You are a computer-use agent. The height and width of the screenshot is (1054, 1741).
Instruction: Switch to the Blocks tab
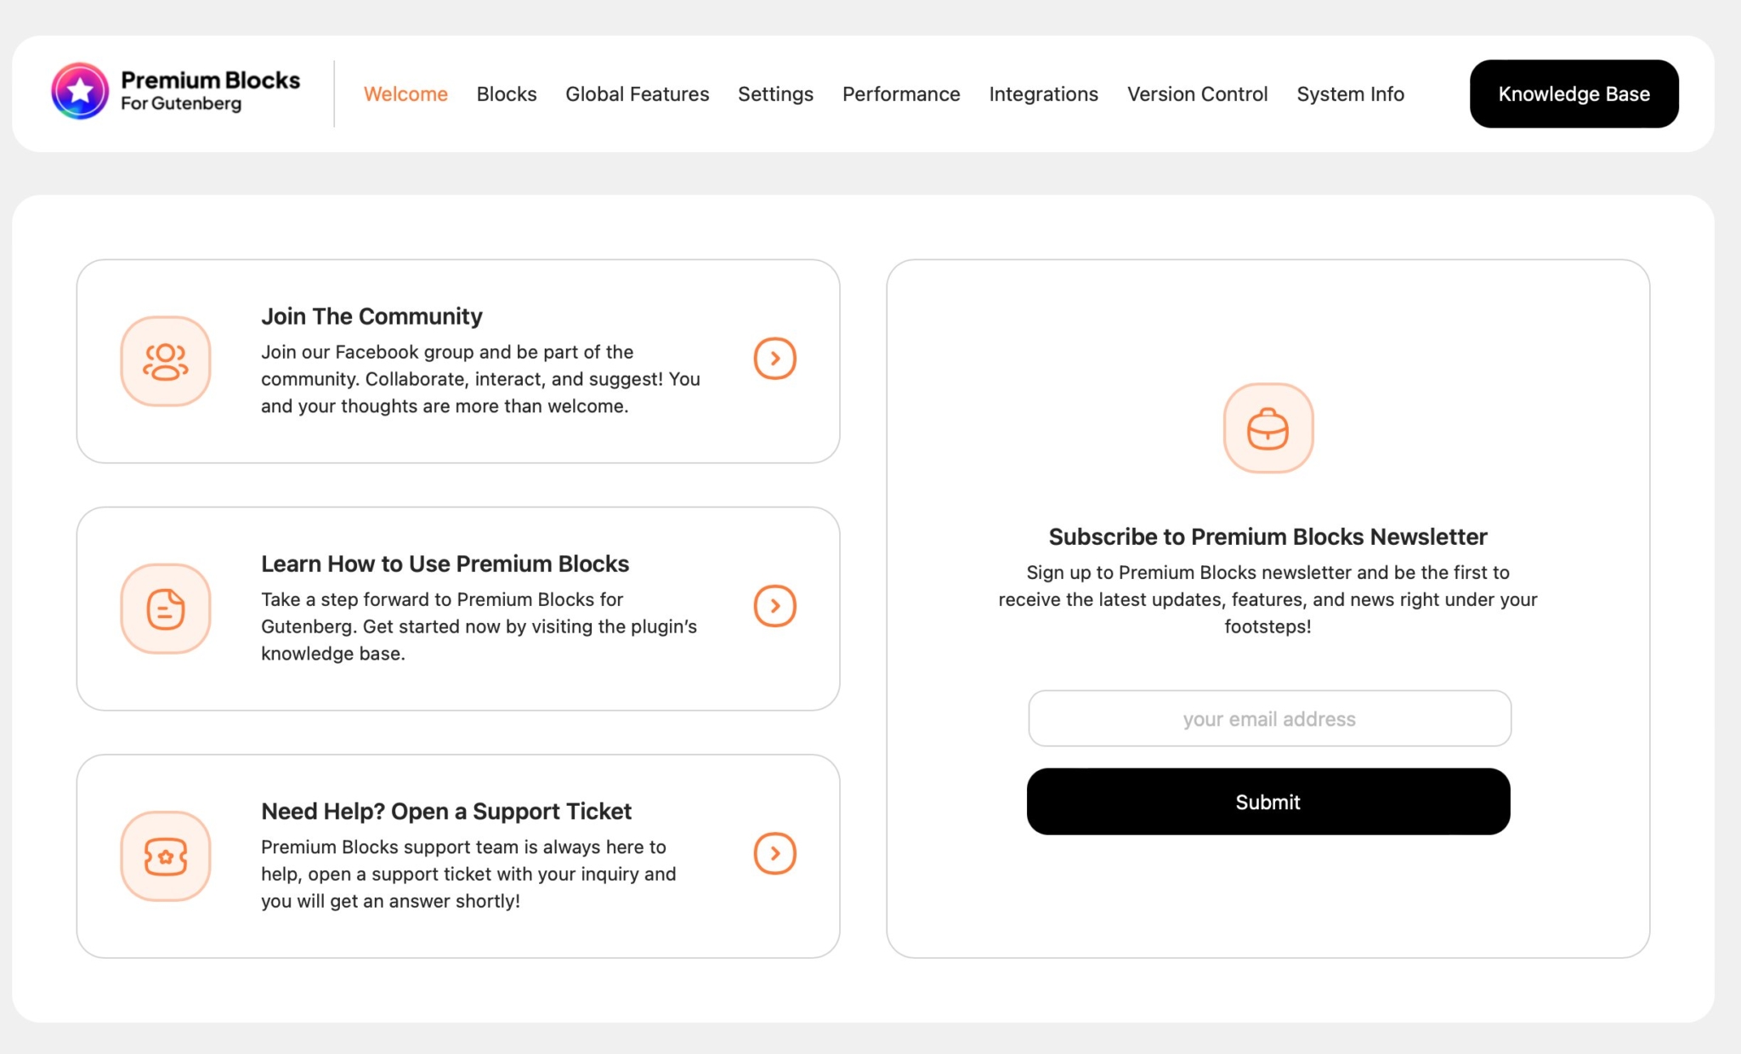coord(507,94)
